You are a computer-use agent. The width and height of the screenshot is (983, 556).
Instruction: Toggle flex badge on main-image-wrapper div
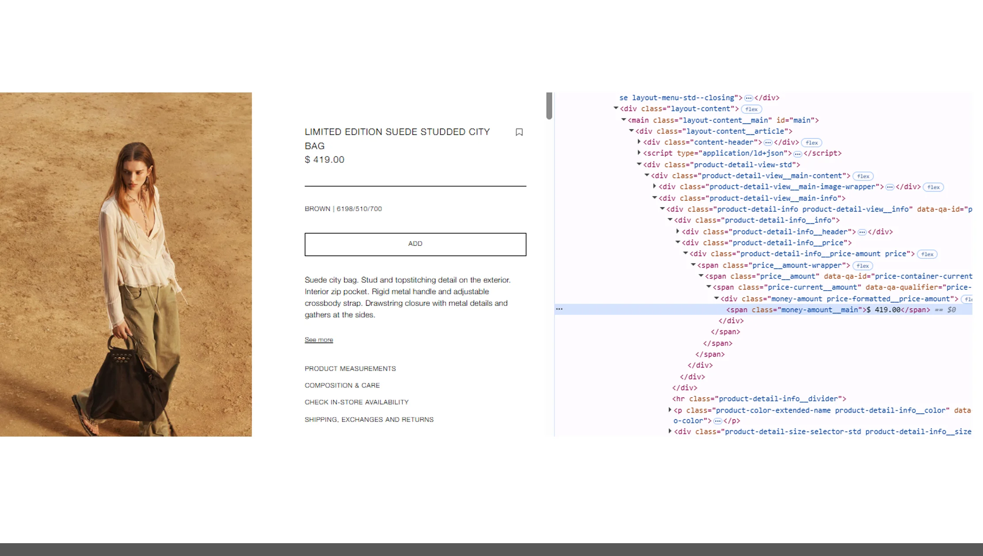coord(933,187)
